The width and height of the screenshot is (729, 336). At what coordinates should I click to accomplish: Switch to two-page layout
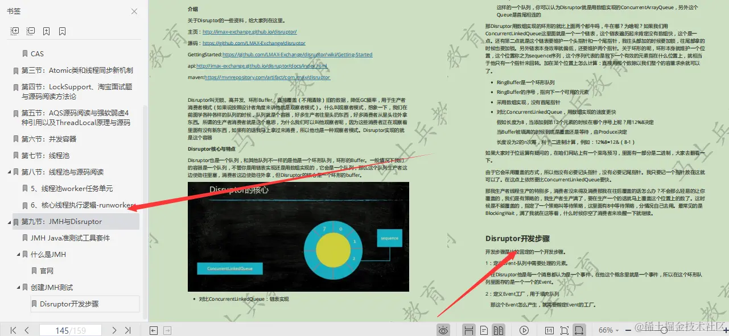tap(498, 330)
